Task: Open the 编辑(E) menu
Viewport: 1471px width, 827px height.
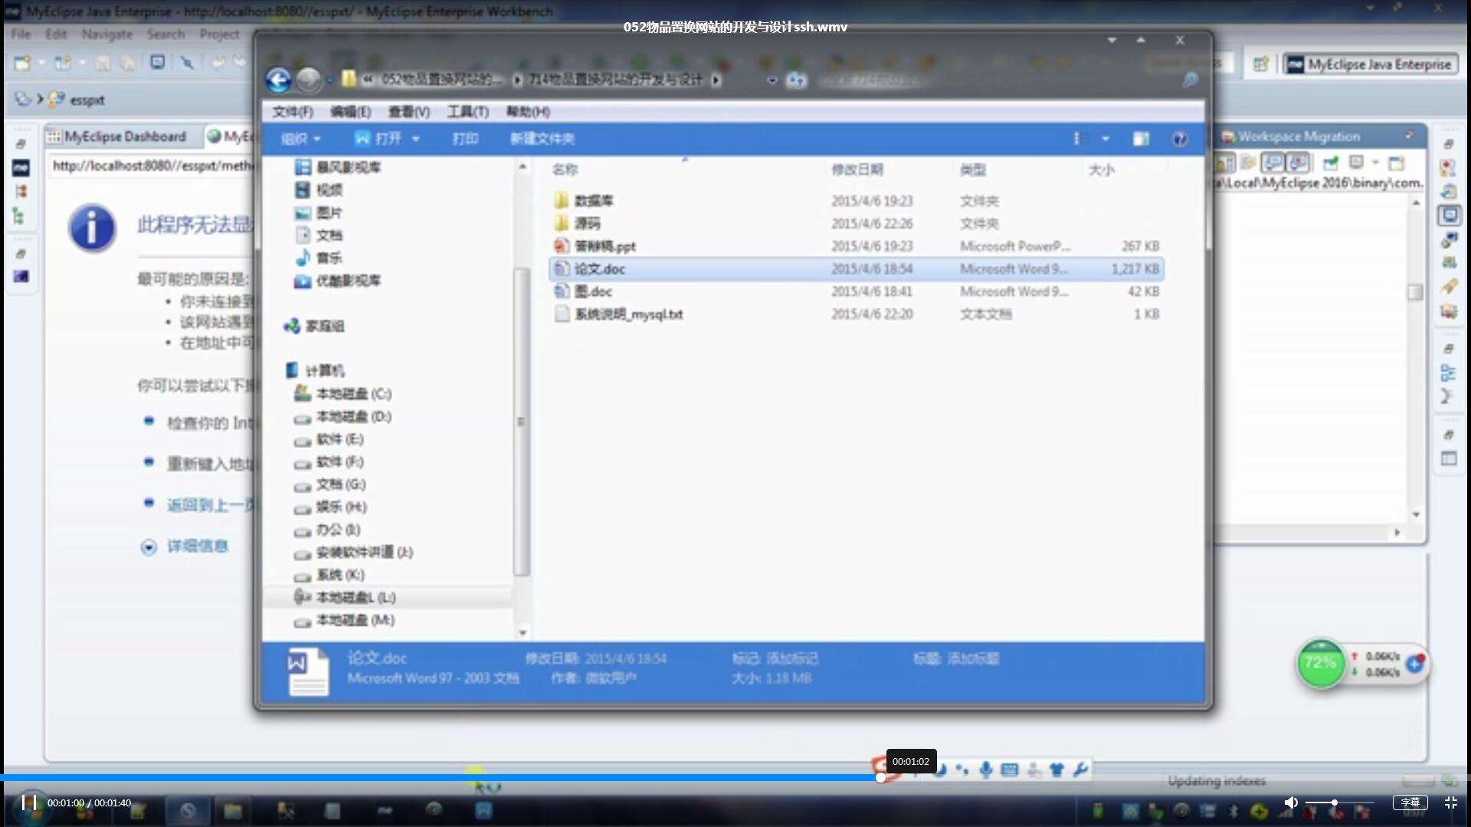Action: (x=351, y=112)
